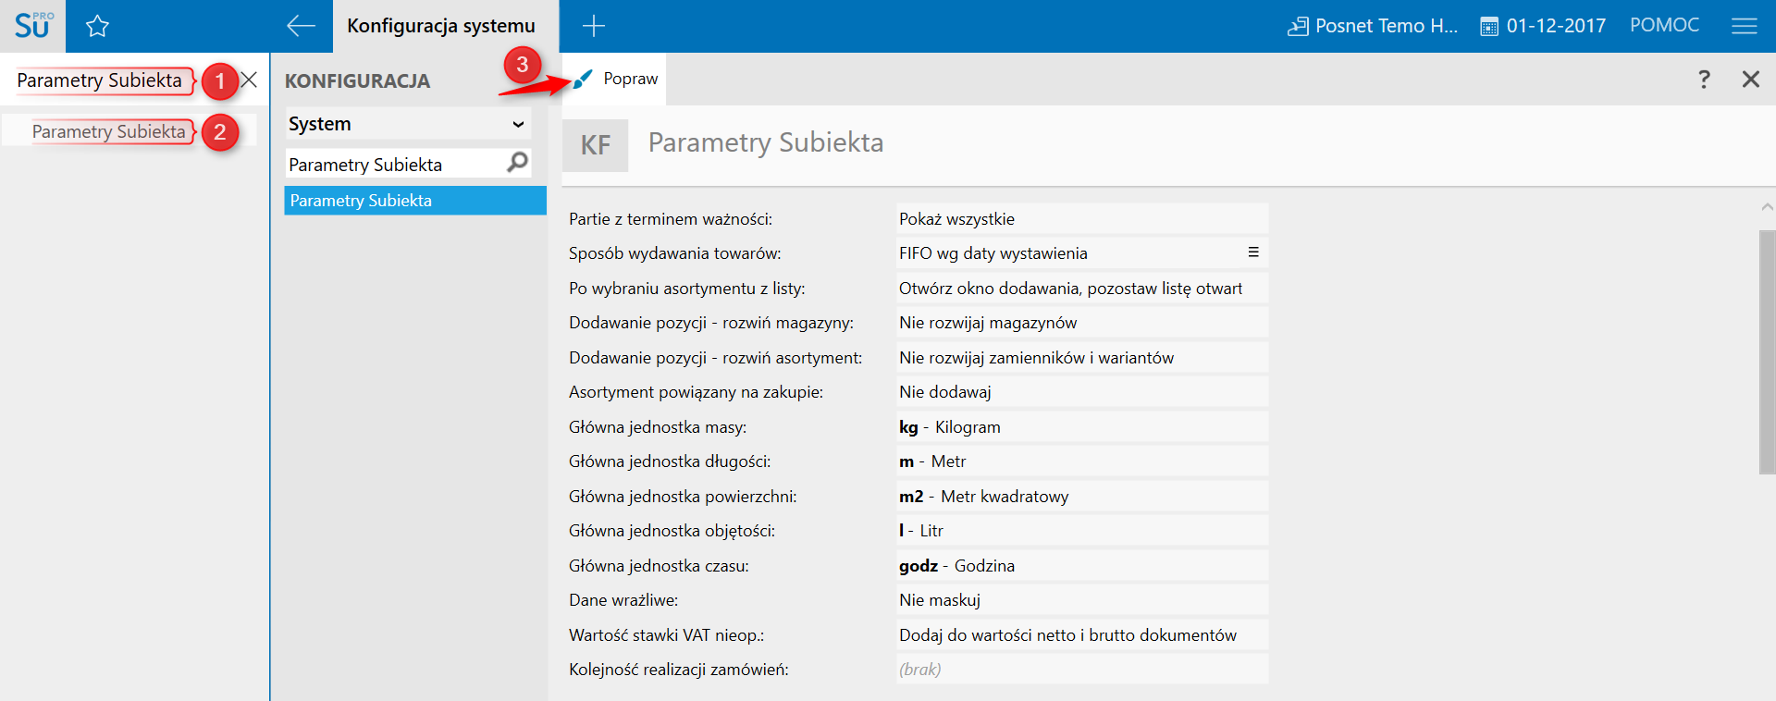Open list icon for FIFO wg daty wystawienia
1776x701 pixels.
point(1253,252)
